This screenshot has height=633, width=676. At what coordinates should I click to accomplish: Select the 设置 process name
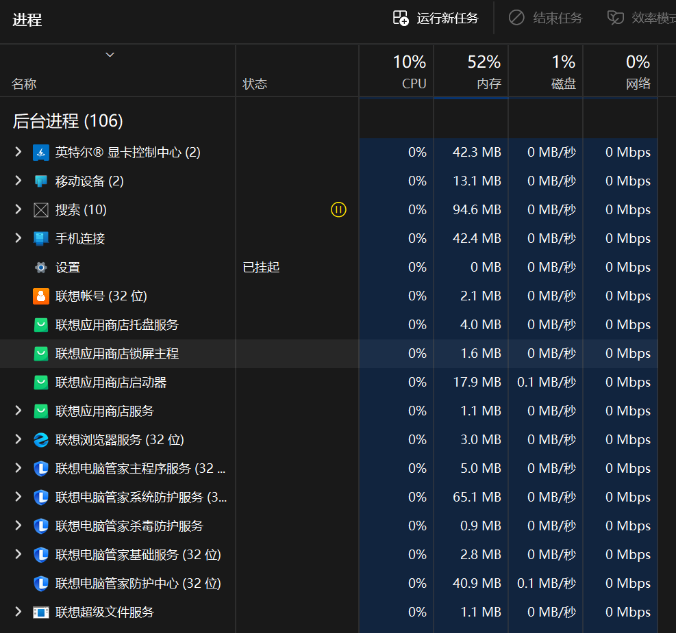point(68,268)
